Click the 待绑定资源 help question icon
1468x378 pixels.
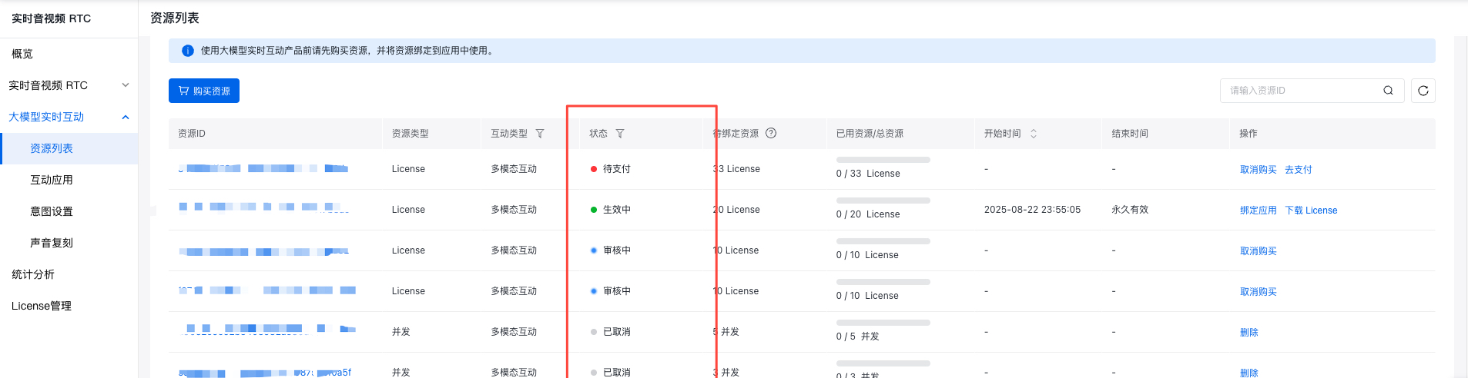(771, 133)
